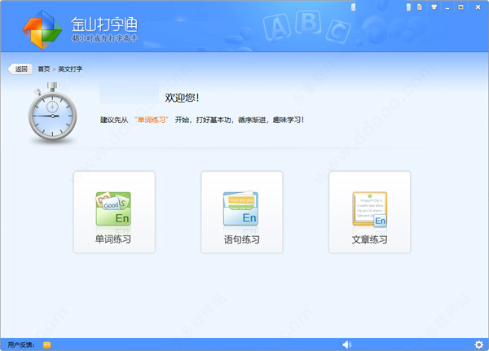
Task: Mute sound with the speaker icon
Action: (347, 344)
